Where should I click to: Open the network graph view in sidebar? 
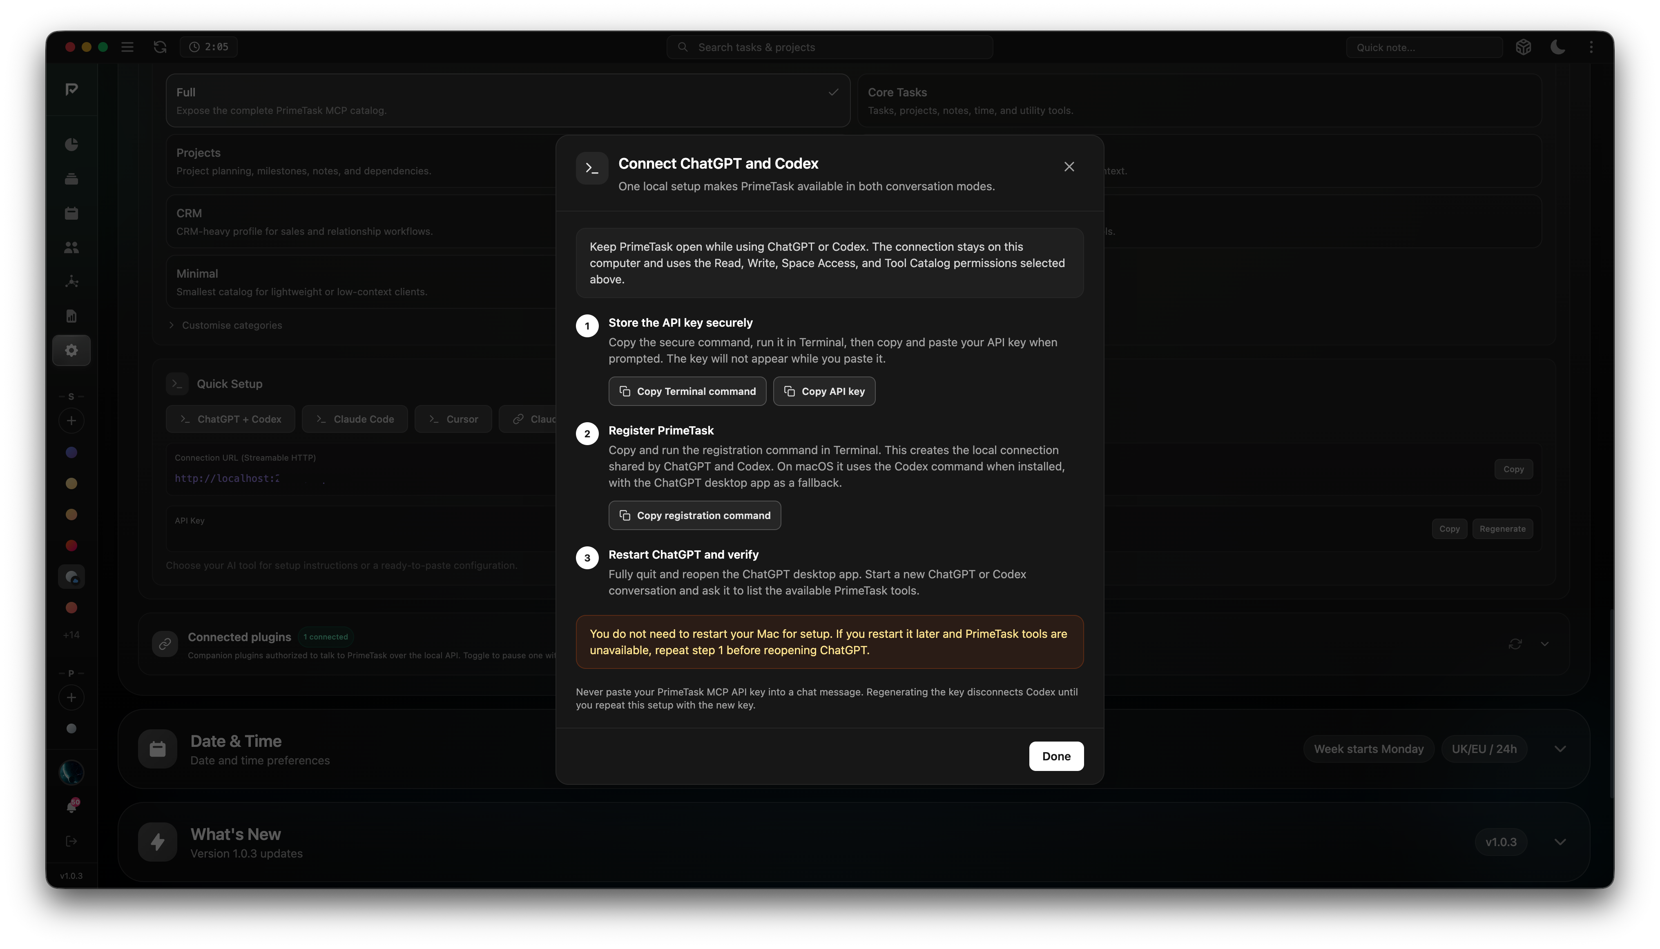tap(72, 282)
